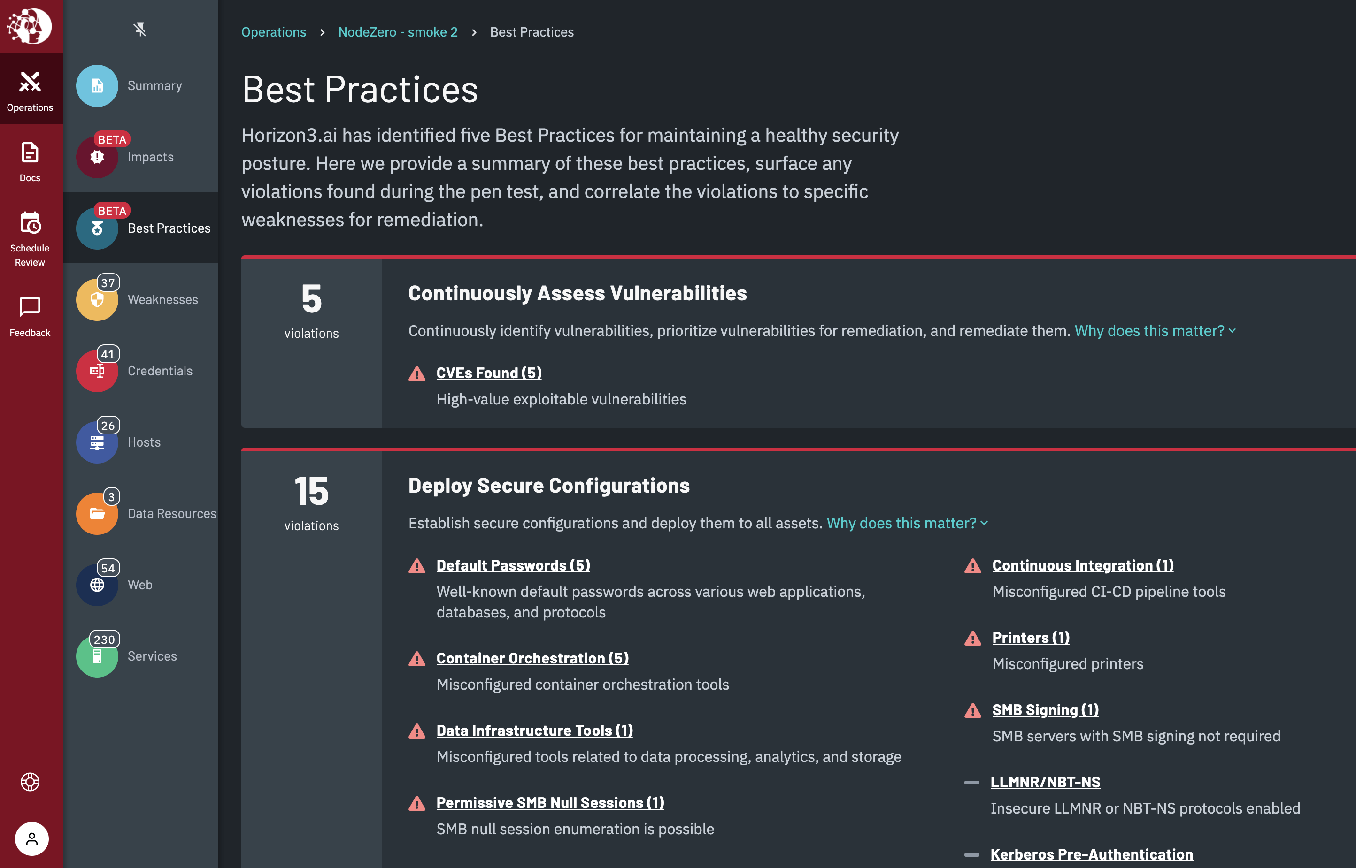This screenshot has height=868, width=1356.
Task: Open the Summary section
Action: 97,86
